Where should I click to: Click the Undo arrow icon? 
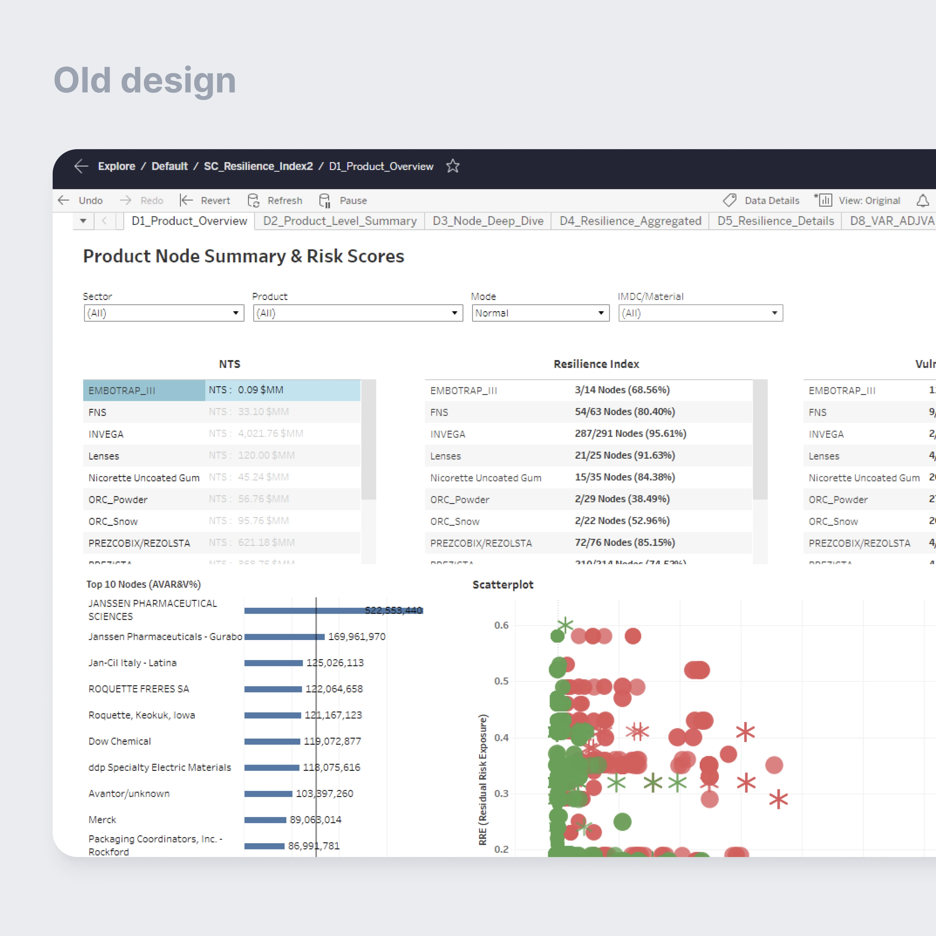coord(64,201)
